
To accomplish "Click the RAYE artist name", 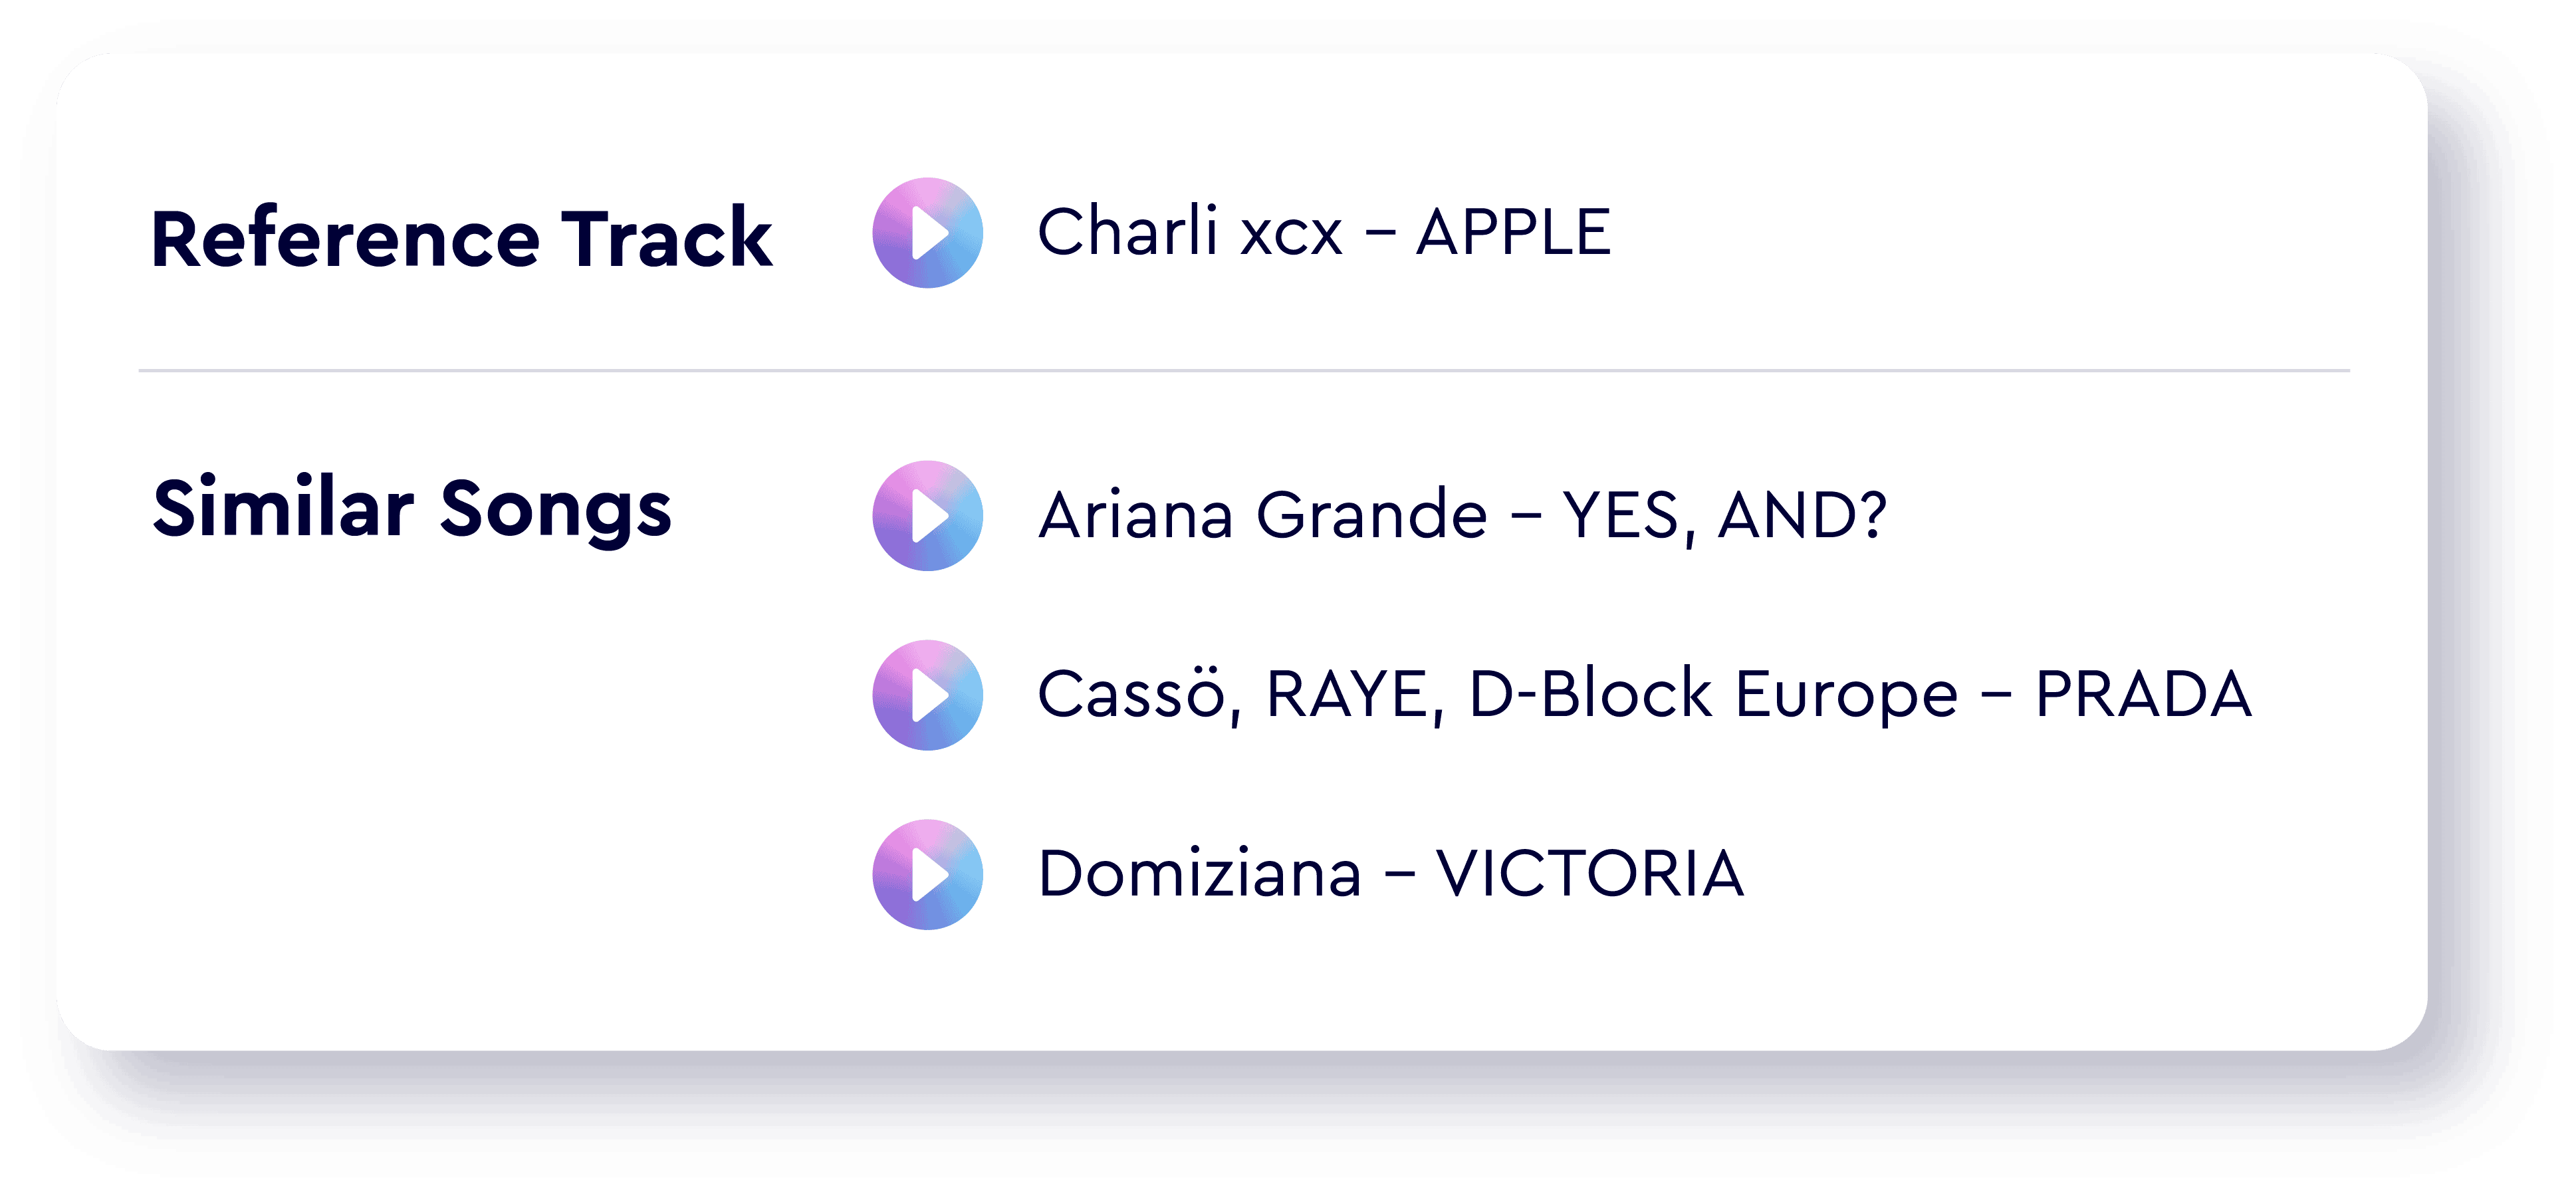I will coord(1348,694).
